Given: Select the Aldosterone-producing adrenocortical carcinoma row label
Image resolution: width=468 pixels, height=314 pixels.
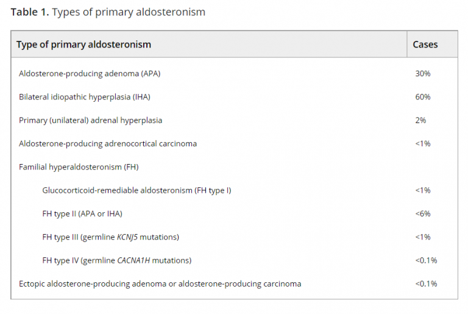Looking at the screenshot, I should 108,144.
